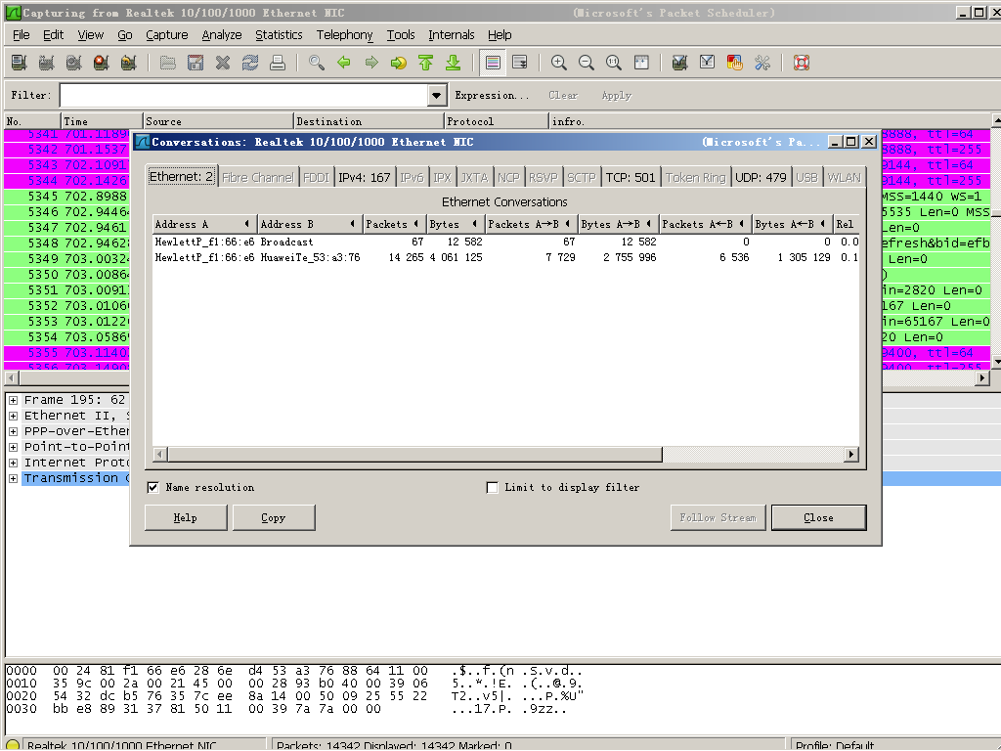This screenshot has height=751, width=1001.
Task: Stop the running capture icon
Action: pos(101,63)
